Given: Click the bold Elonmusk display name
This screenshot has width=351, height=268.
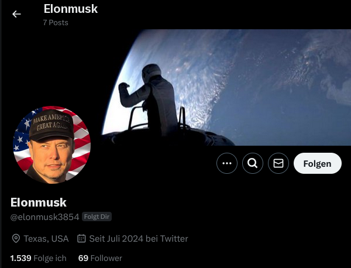Looking at the screenshot, I should point(39,202).
